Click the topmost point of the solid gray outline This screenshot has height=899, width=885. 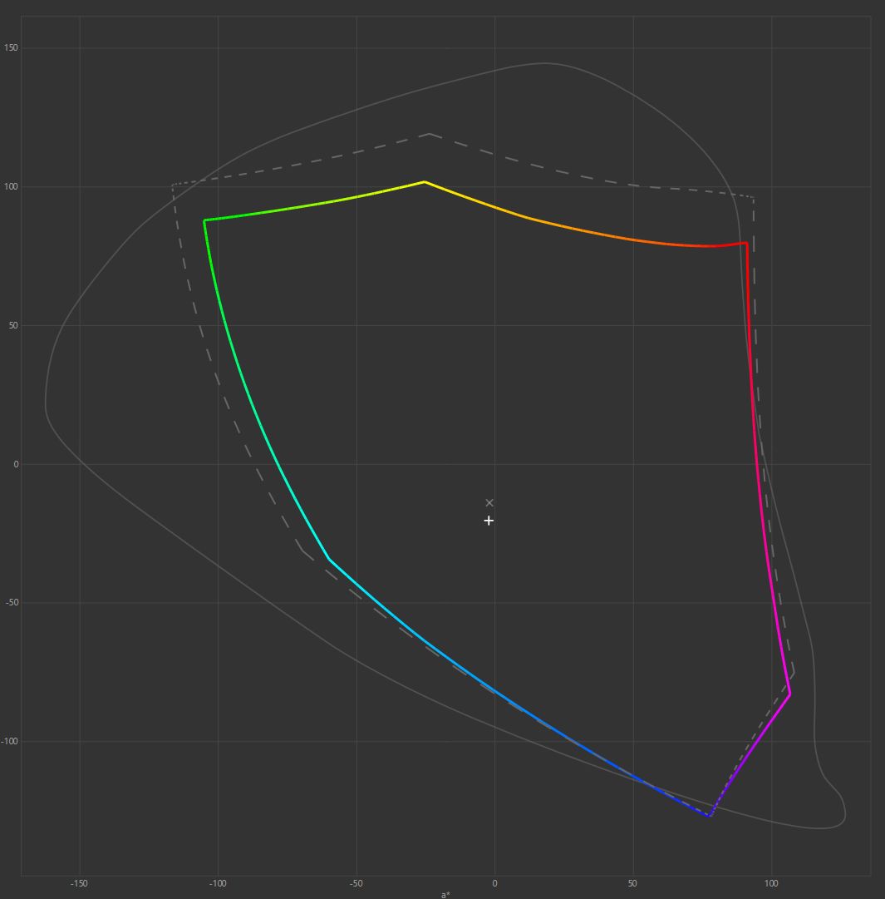pos(544,63)
